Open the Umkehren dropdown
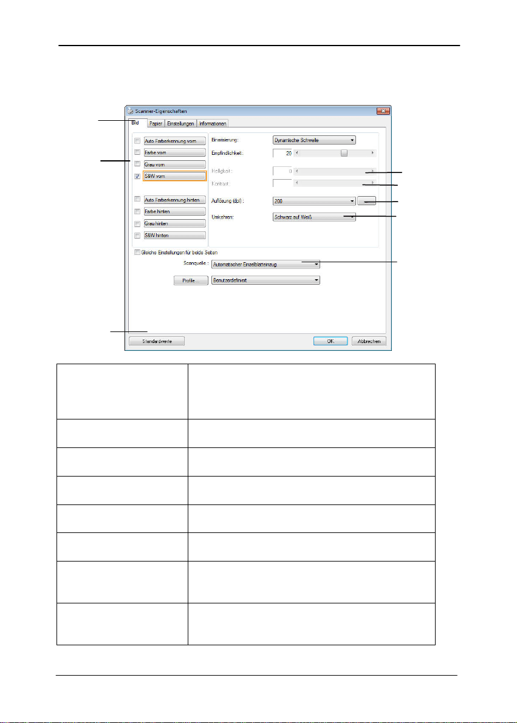The width and height of the screenshot is (517, 723). [x=314, y=217]
